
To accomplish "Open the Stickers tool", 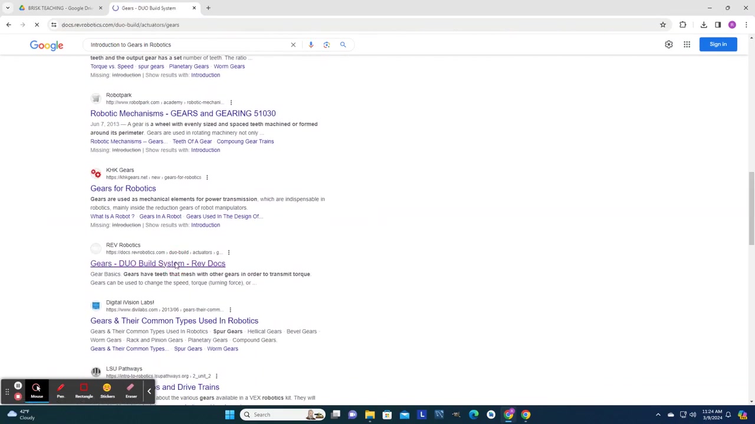I will pos(107,391).
